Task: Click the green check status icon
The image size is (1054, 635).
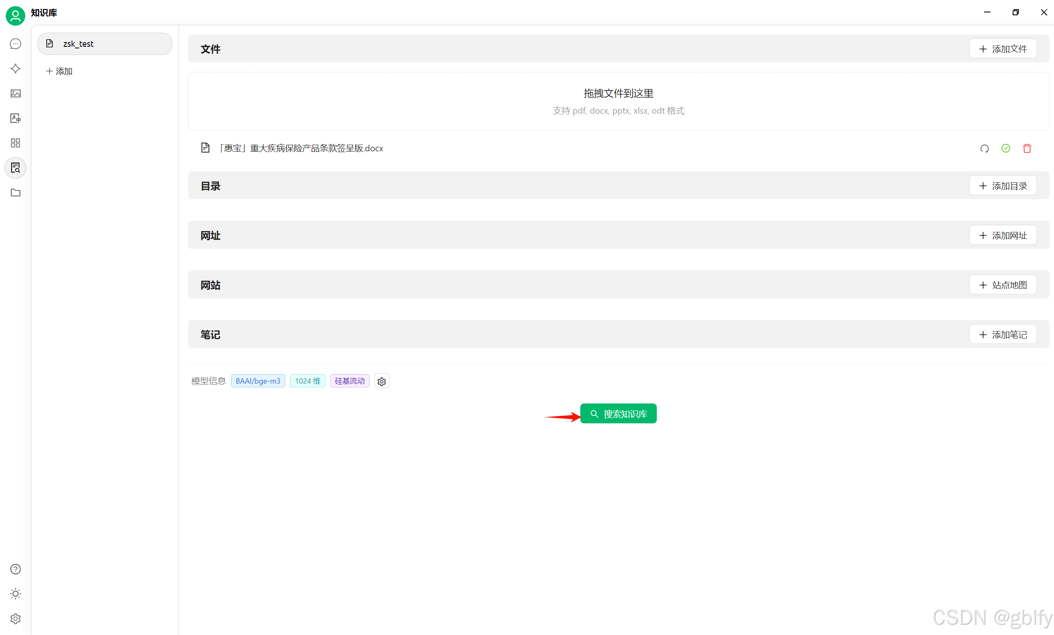Action: coord(1006,148)
